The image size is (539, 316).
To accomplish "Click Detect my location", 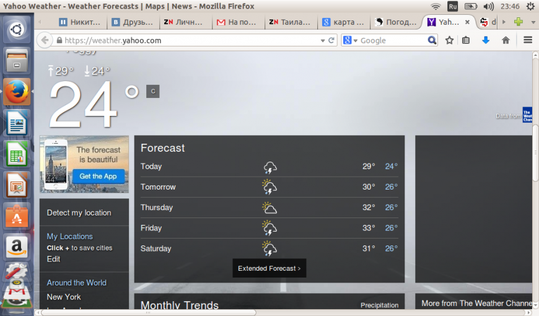I will (x=79, y=213).
